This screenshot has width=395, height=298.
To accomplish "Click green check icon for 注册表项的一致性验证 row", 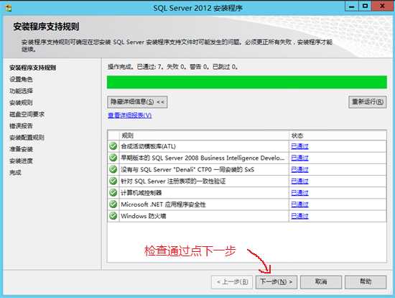I will click(x=113, y=181).
